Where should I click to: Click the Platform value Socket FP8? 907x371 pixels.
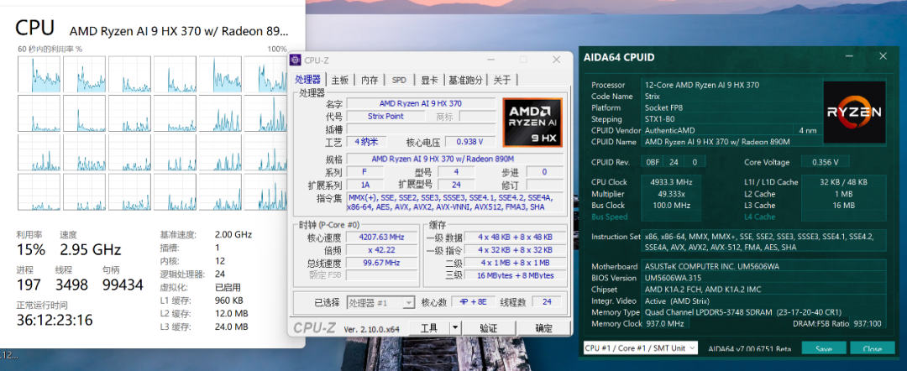[x=665, y=107]
